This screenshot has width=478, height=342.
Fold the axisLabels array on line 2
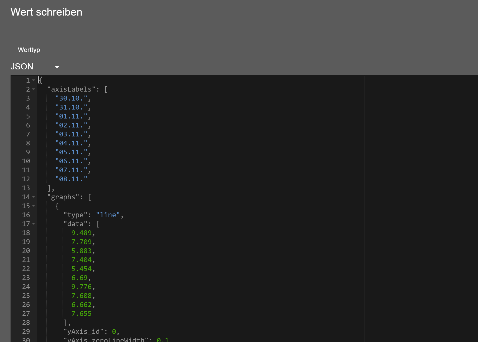pos(34,89)
